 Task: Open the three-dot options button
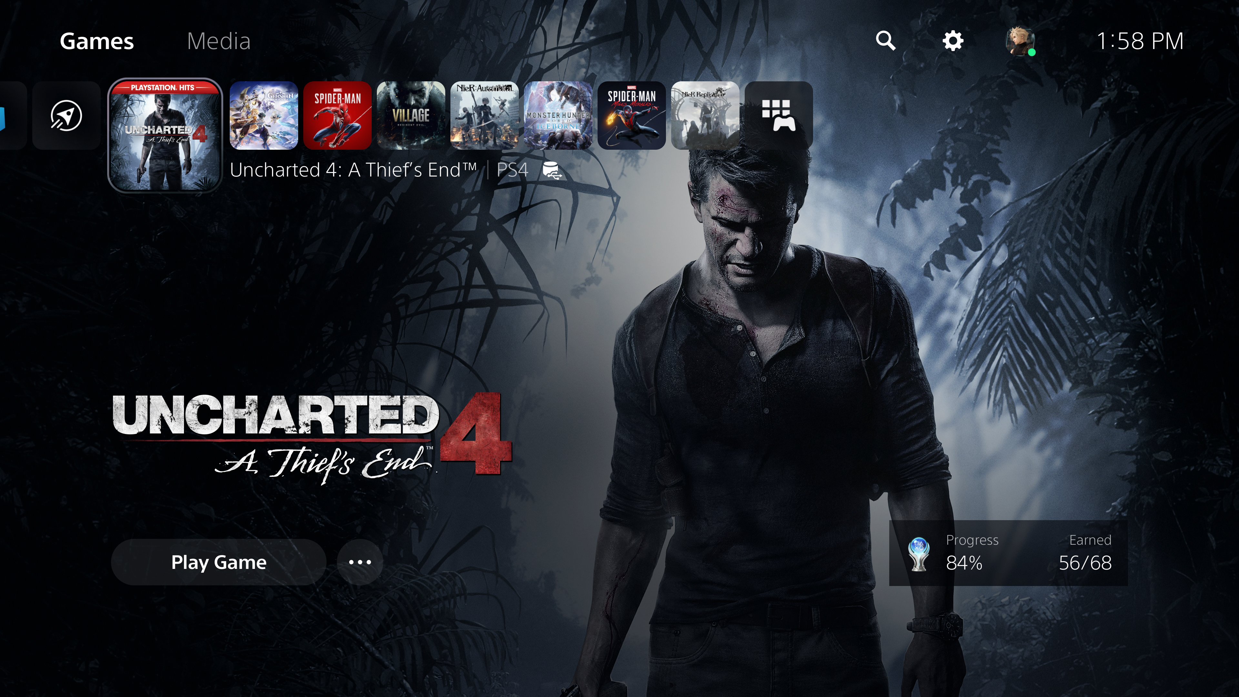coord(360,562)
